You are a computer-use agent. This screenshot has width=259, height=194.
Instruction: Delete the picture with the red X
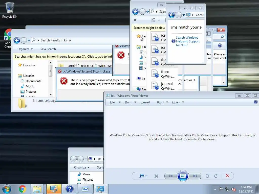[x=227, y=176]
